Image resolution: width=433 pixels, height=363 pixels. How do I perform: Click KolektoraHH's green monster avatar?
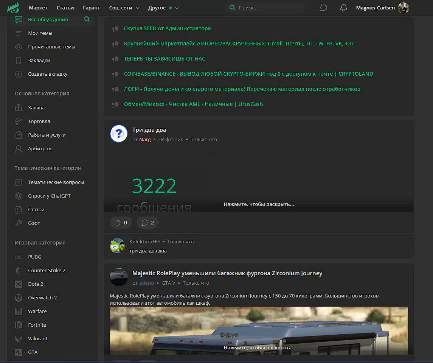coord(117,246)
